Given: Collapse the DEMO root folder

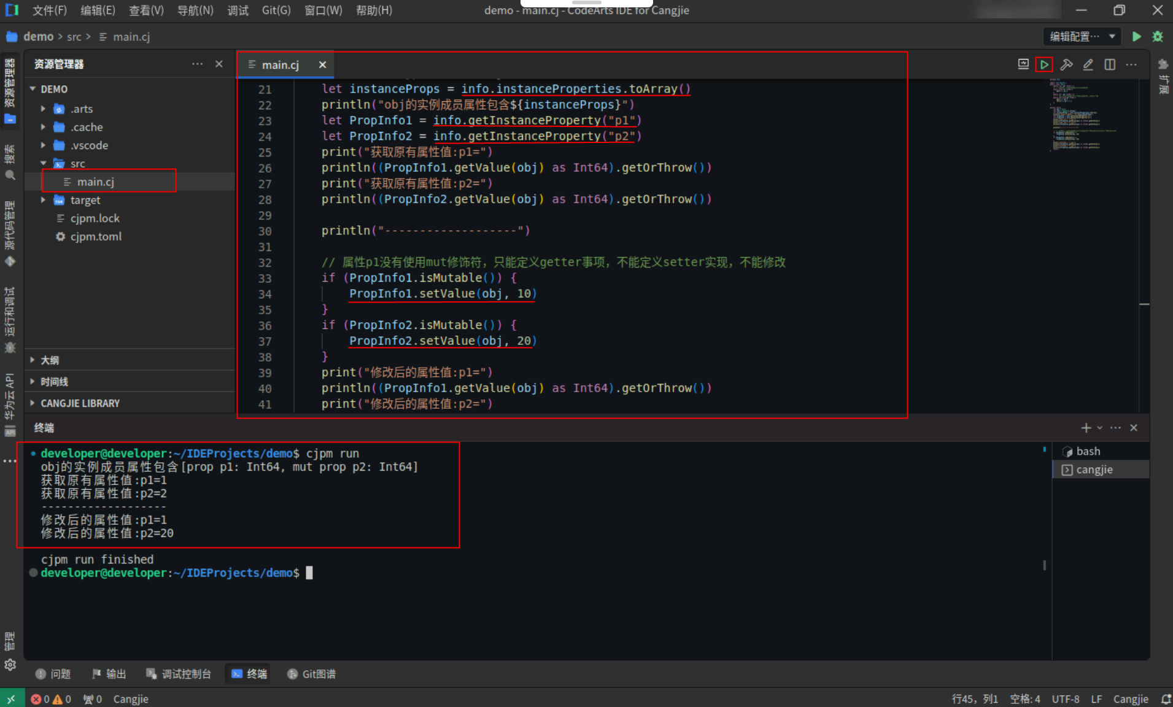Looking at the screenshot, I should coord(33,89).
